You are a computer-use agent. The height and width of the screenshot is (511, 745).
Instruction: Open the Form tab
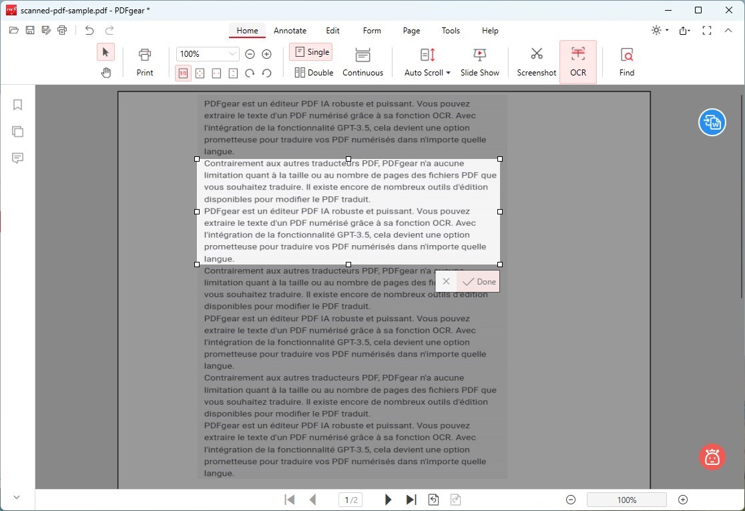point(372,31)
